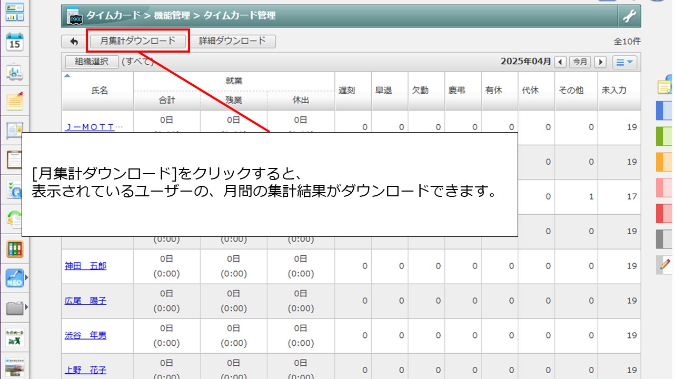Pick the pink color swatch
Image resolution: width=674 pixels, height=379 pixels.
[665, 188]
